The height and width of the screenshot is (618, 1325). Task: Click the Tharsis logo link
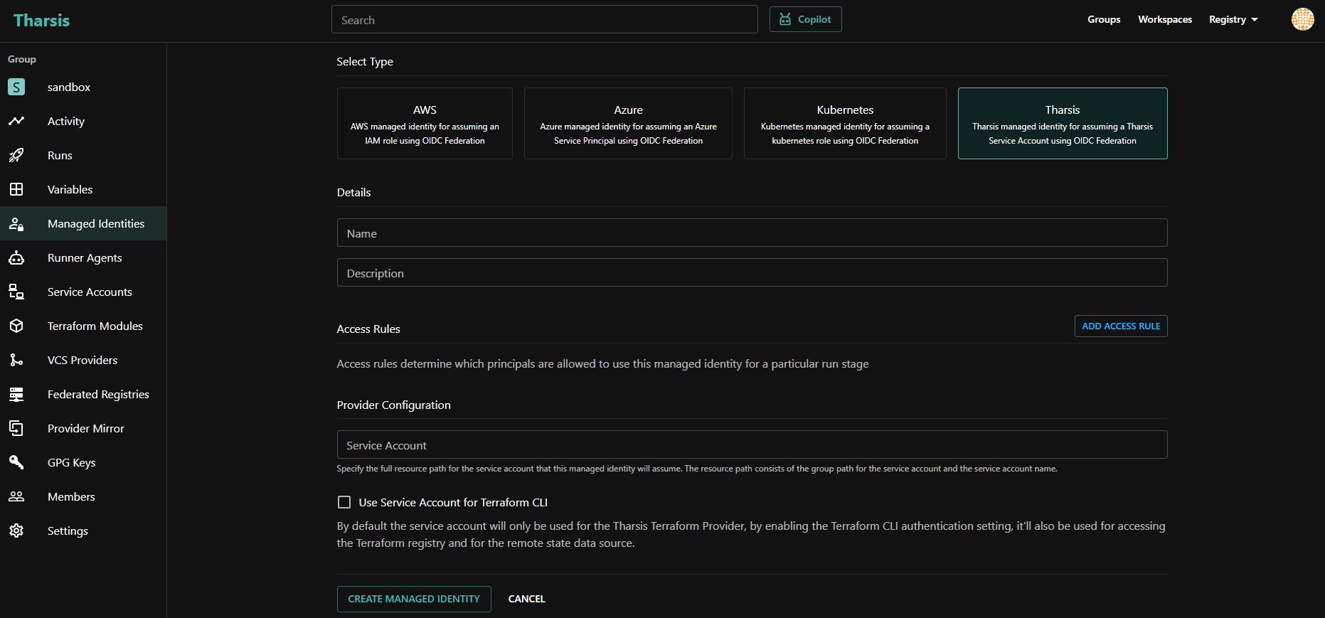tap(42, 20)
